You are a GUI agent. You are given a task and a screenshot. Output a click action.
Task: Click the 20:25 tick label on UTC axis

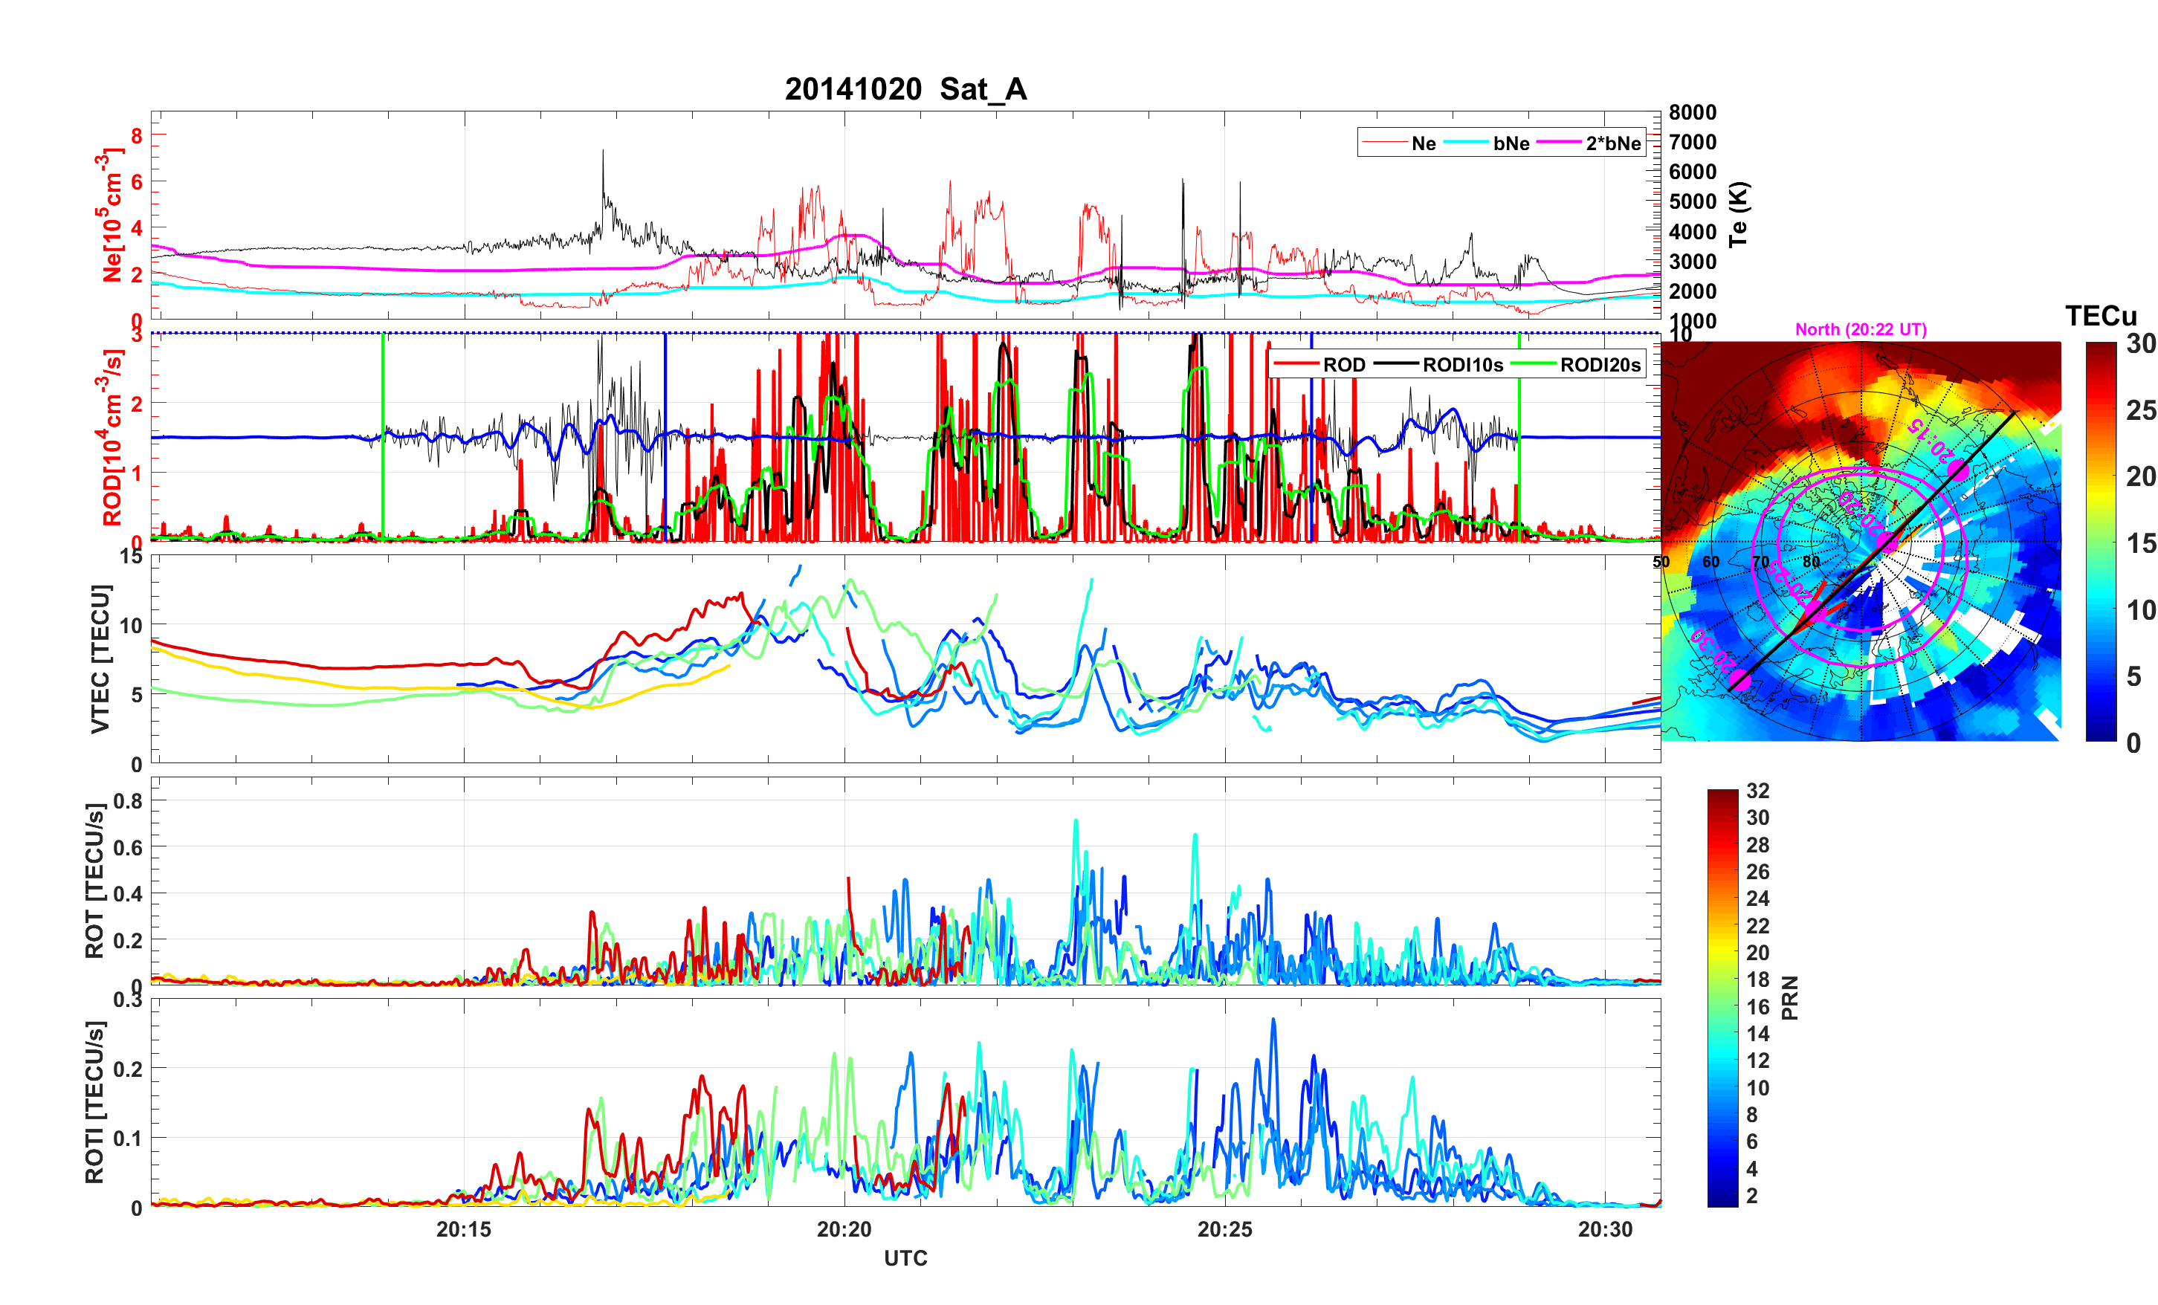[x=1224, y=1228]
